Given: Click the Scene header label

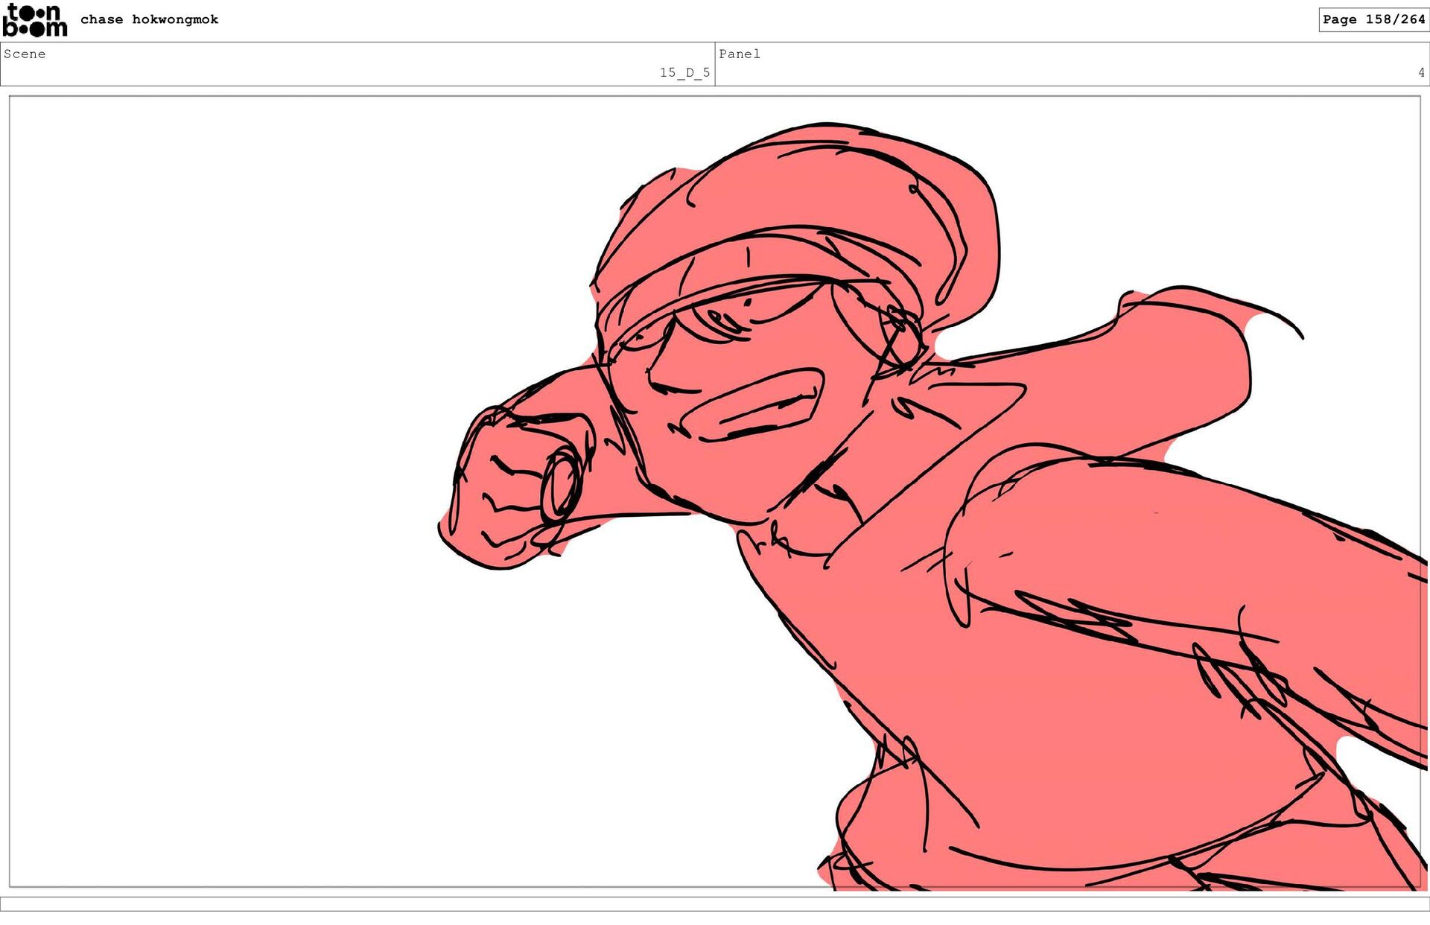Looking at the screenshot, I should (25, 54).
